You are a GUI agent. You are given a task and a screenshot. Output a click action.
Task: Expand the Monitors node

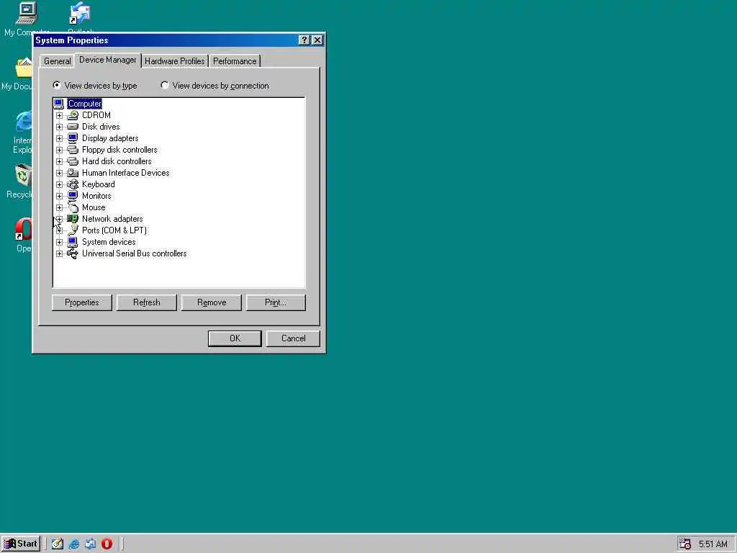point(59,196)
